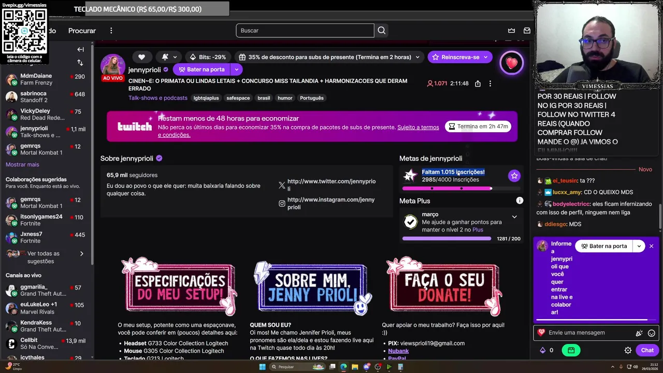Viewport: 663px width, 373px height.
Task: Open euLukeLeo +1 live channel
Action: point(47,308)
